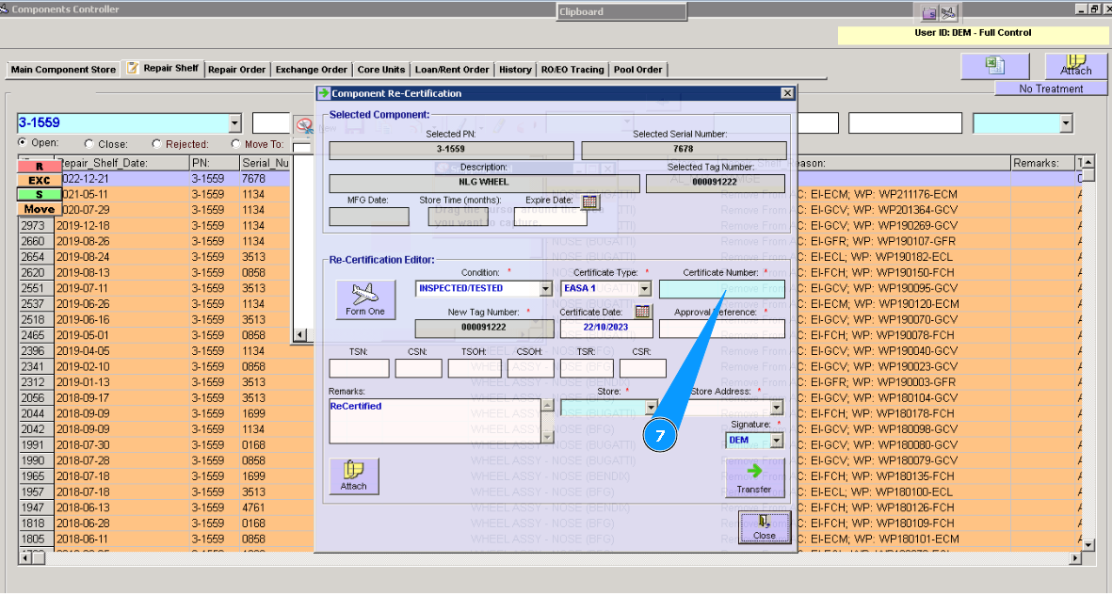Click the Attach button in the Re-Certification dialog
1112x596 pixels.
click(x=354, y=476)
